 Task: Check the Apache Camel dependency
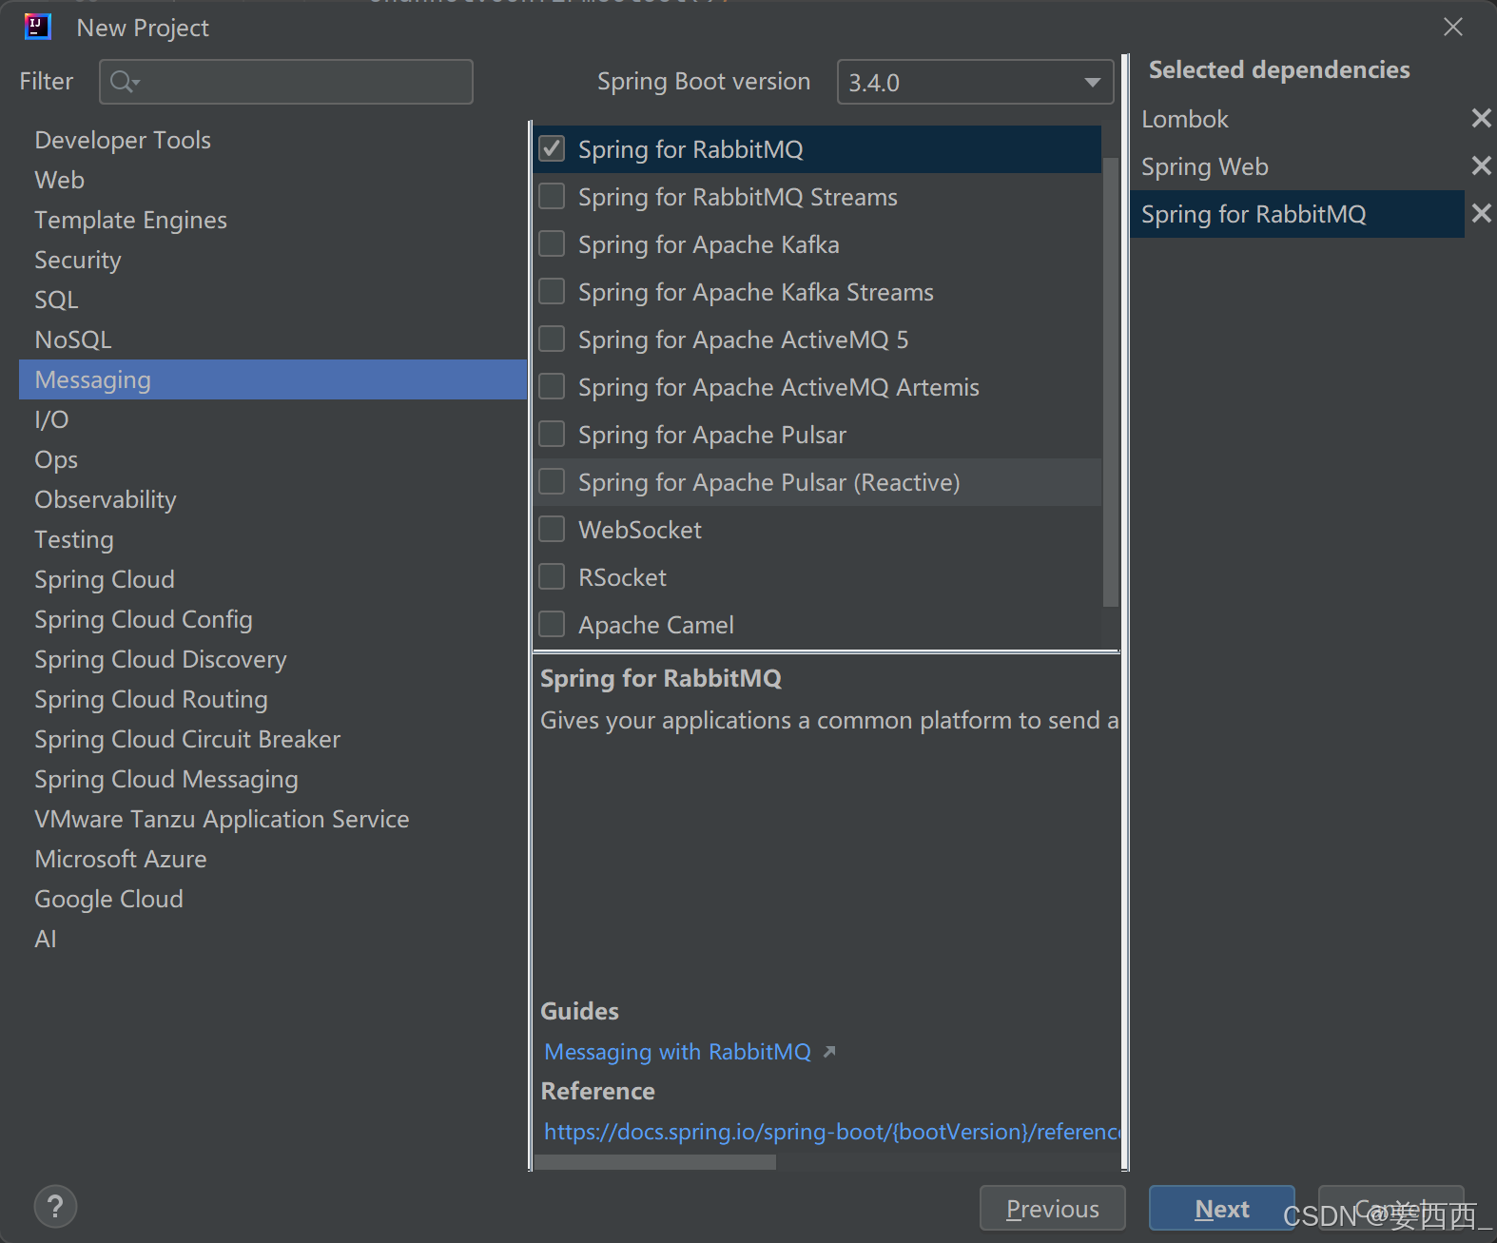point(552,624)
